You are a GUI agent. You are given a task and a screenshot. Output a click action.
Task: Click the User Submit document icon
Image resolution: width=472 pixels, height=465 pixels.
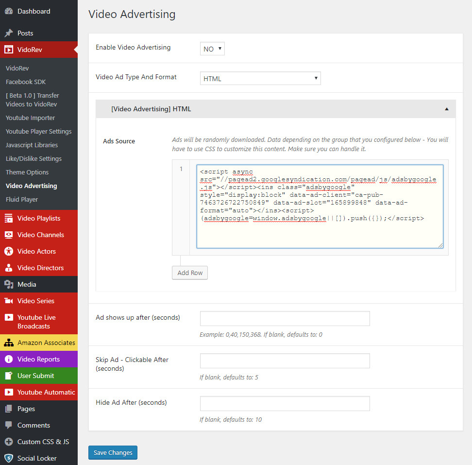point(9,376)
